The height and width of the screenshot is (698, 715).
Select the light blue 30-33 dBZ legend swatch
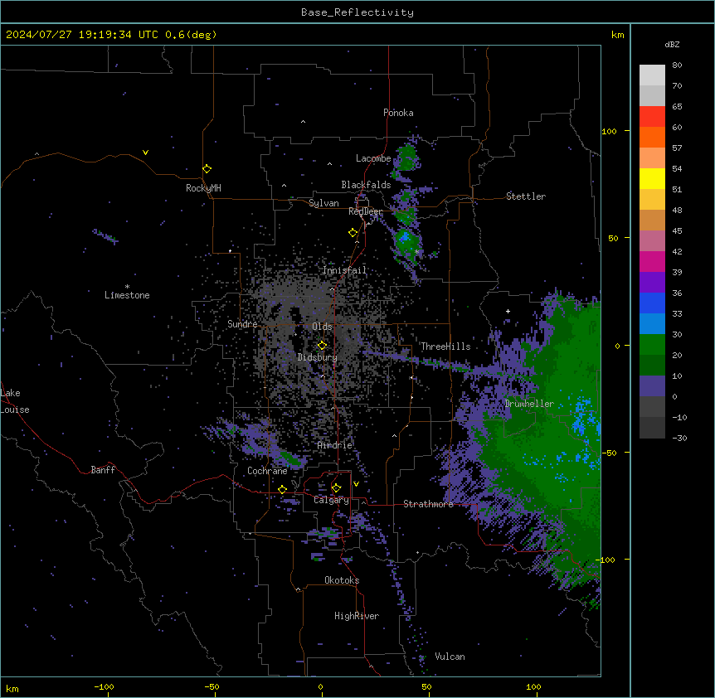pyautogui.click(x=652, y=324)
